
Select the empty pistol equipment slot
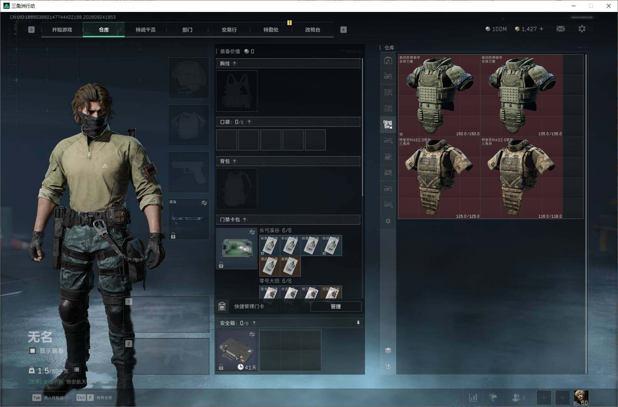189,172
